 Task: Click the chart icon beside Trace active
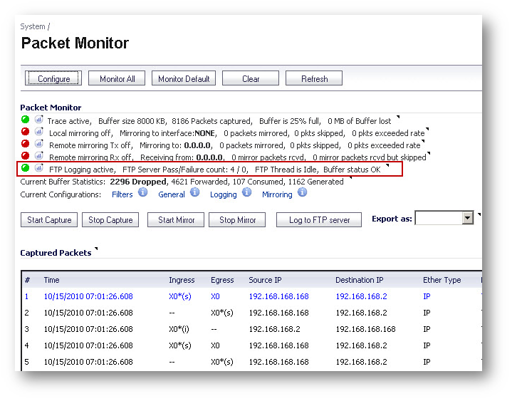click(x=38, y=120)
